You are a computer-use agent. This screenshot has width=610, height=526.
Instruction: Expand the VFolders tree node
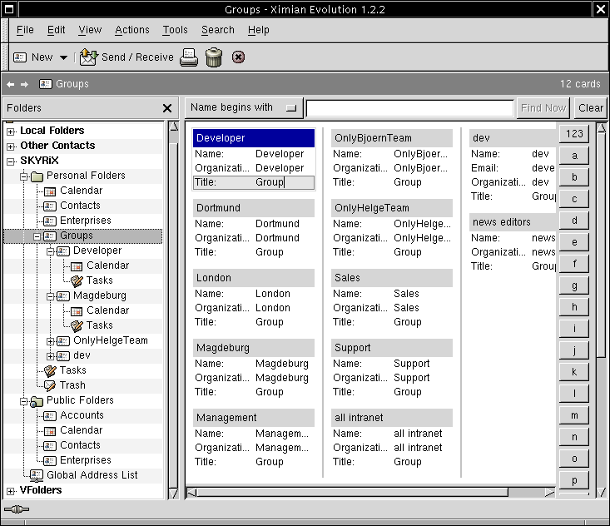11,491
